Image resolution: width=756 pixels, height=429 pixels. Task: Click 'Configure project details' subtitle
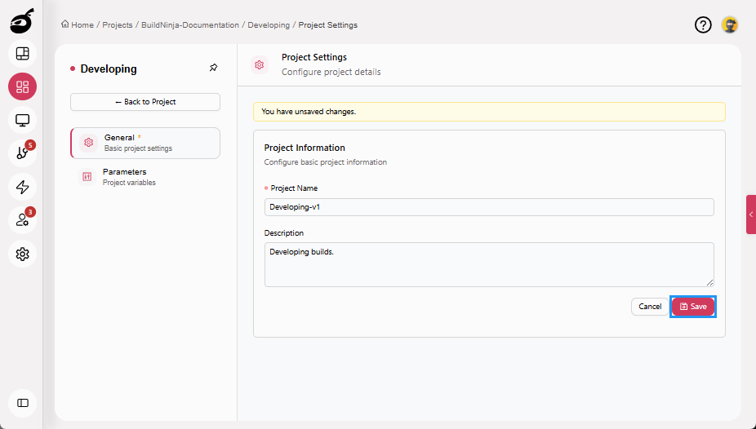coord(331,72)
